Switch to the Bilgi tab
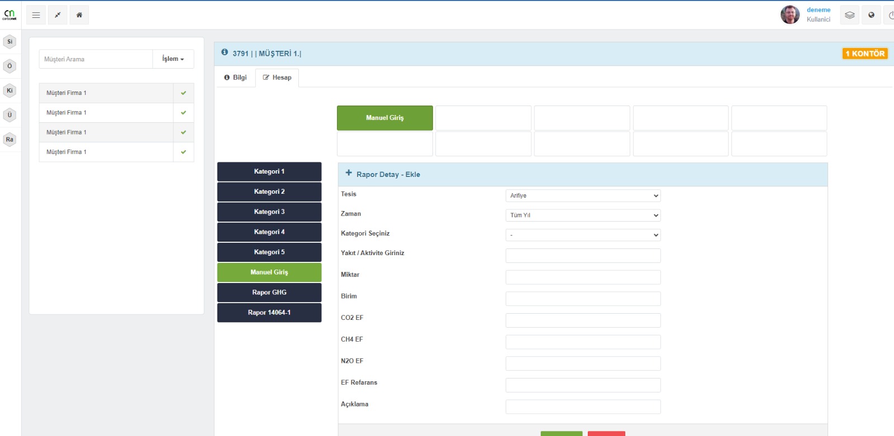894x436 pixels. (235, 78)
